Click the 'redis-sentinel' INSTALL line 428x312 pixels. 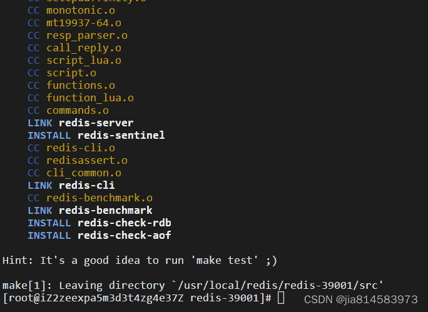pyautogui.click(x=96, y=136)
